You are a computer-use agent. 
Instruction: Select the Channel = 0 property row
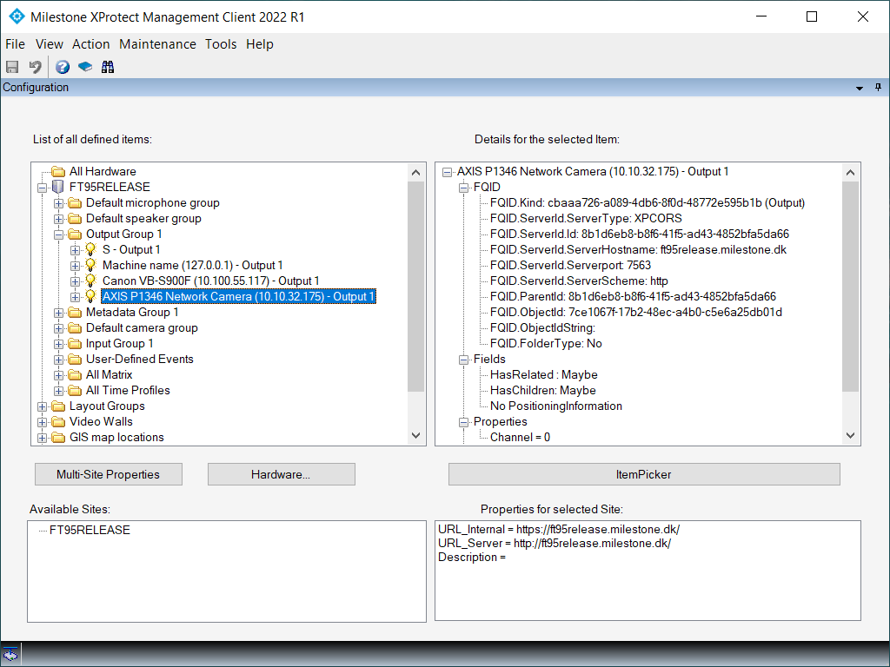pos(520,438)
